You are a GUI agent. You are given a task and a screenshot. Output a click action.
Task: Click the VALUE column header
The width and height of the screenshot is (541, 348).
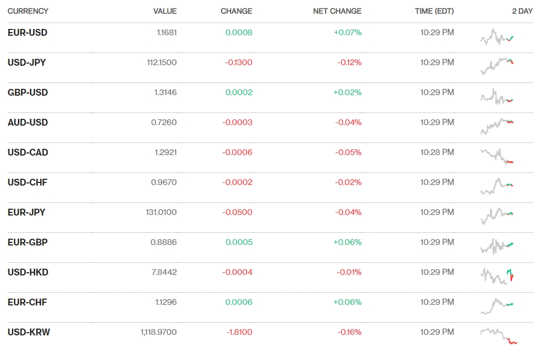click(x=165, y=11)
